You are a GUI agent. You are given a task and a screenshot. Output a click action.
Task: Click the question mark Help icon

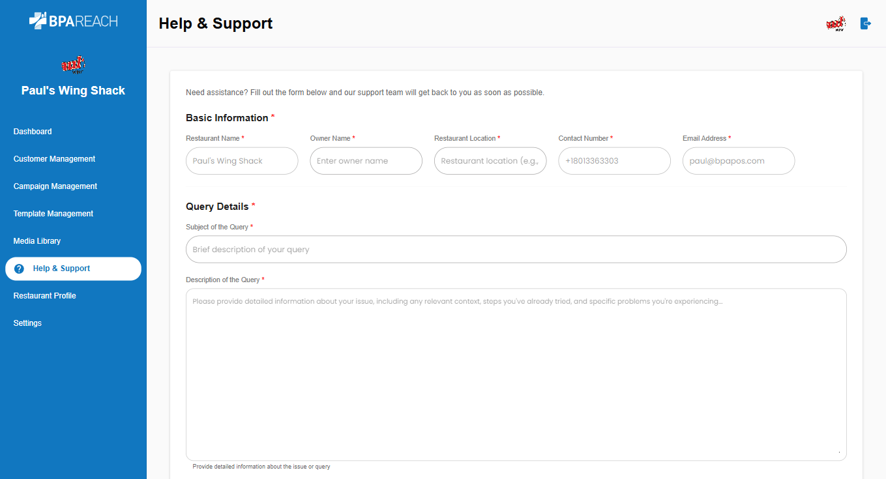[x=19, y=269]
